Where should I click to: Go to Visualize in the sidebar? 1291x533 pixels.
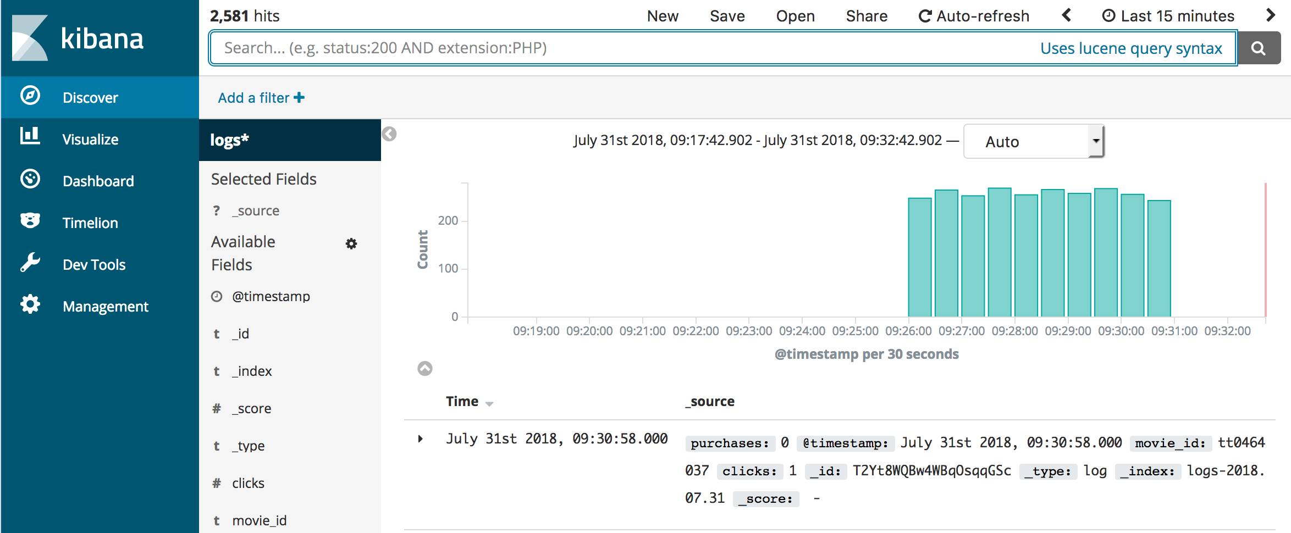click(x=100, y=139)
